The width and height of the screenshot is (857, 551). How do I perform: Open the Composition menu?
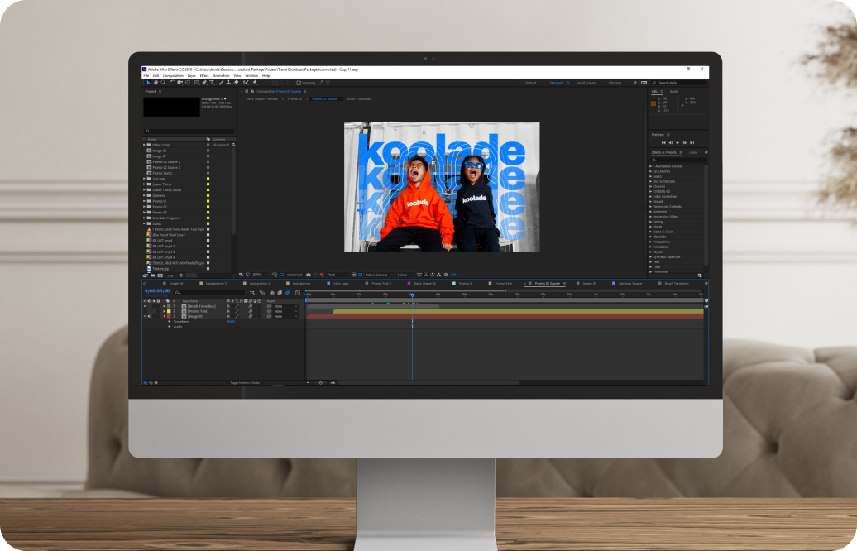[173, 75]
